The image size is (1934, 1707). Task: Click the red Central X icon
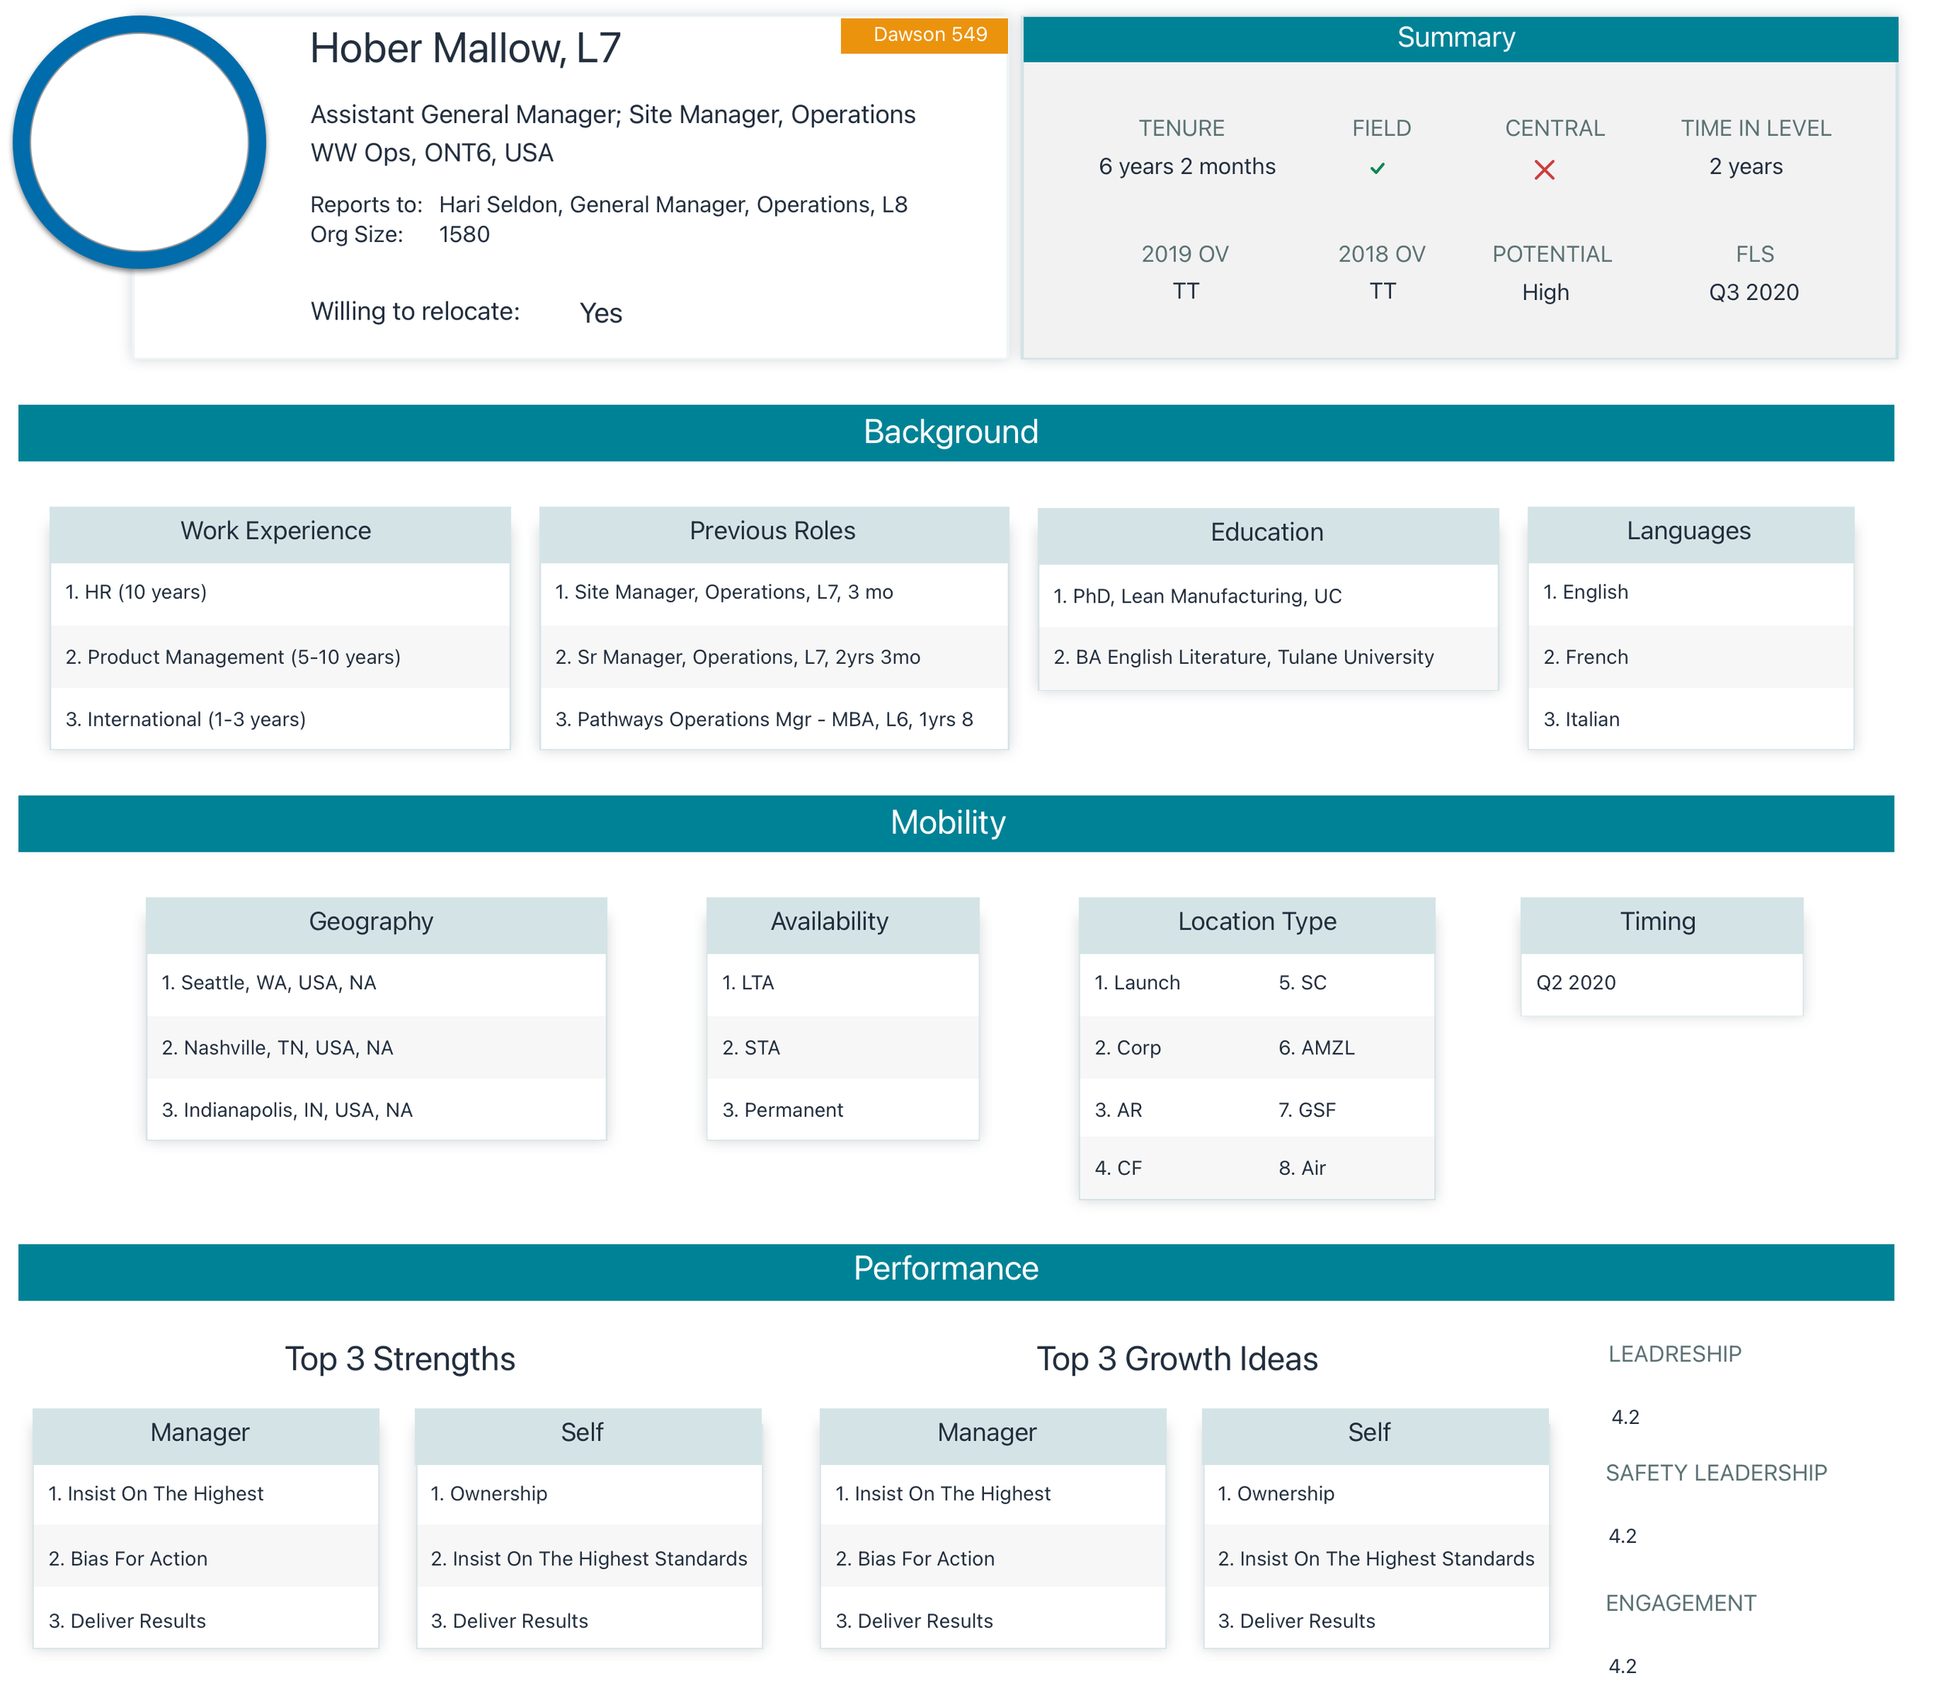(x=1544, y=169)
